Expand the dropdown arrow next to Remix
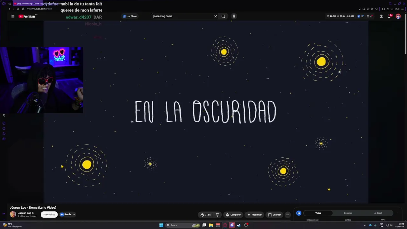 [x=74, y=214]
